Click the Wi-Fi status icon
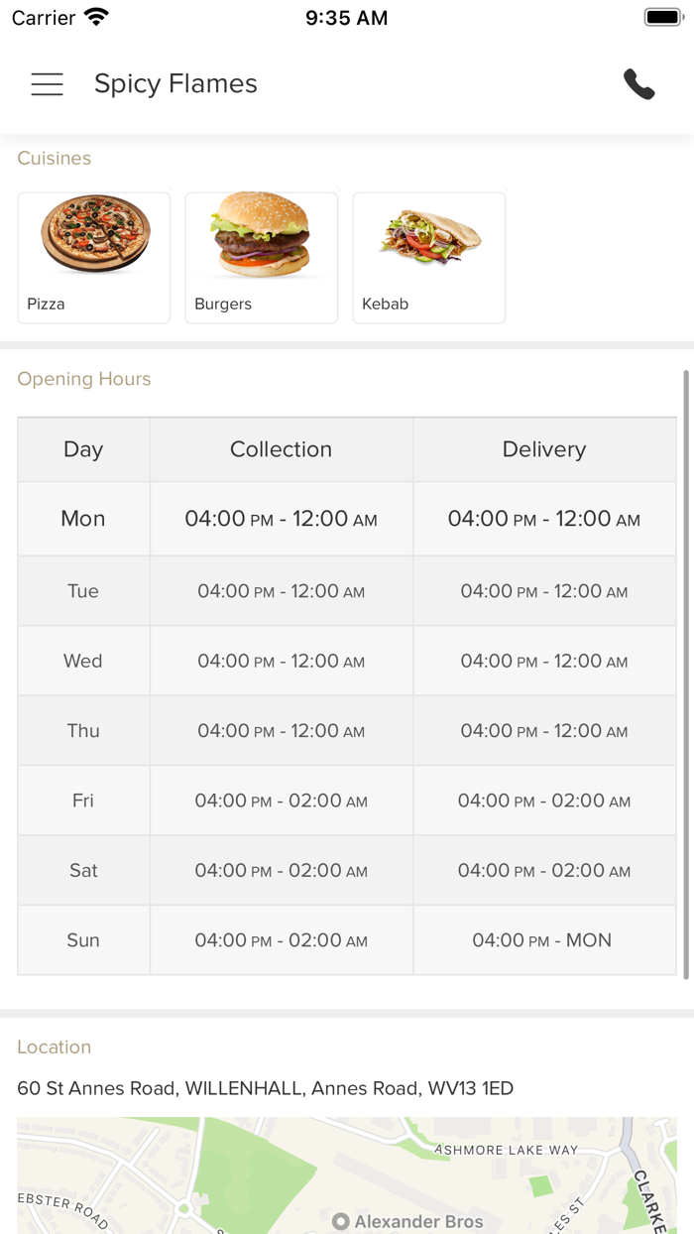Image resolution: width=694 pixels, height=1234 pixels. pyautogui.click(x=96, y=18)
